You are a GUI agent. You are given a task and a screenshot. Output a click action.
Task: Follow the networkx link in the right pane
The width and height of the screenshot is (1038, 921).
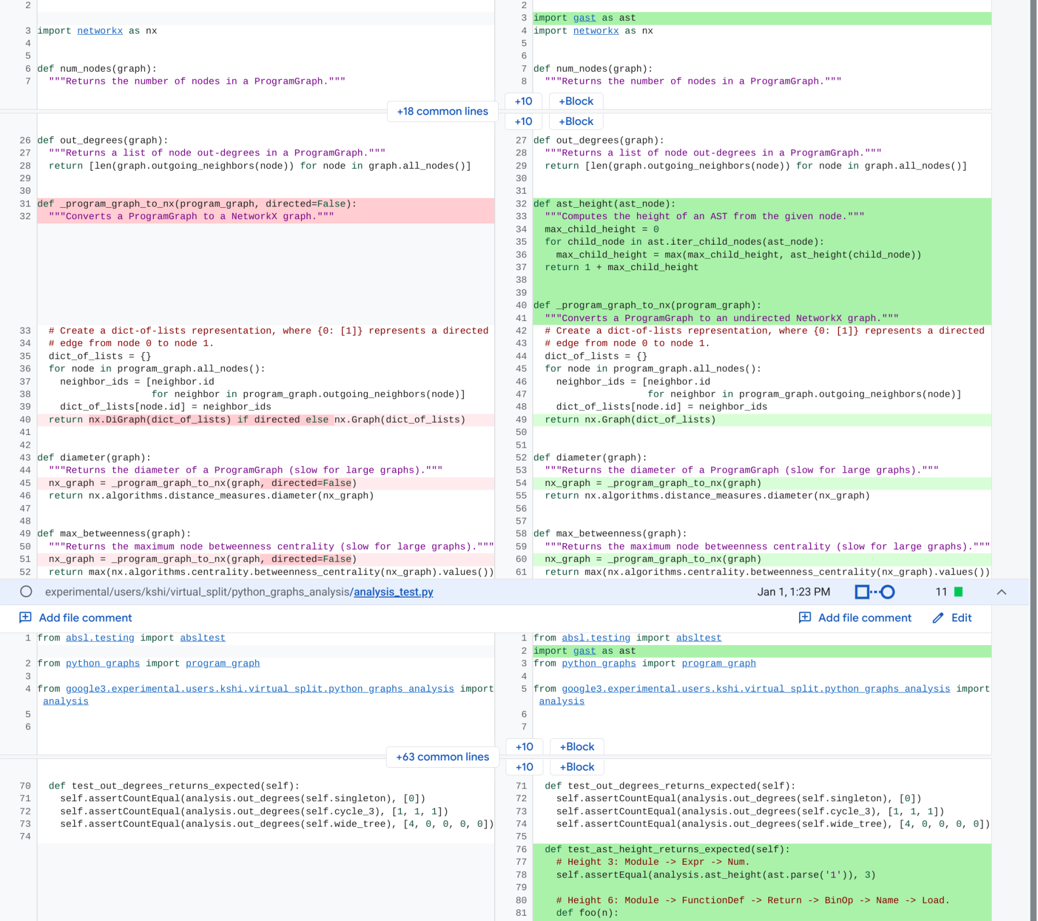[596, 31]
